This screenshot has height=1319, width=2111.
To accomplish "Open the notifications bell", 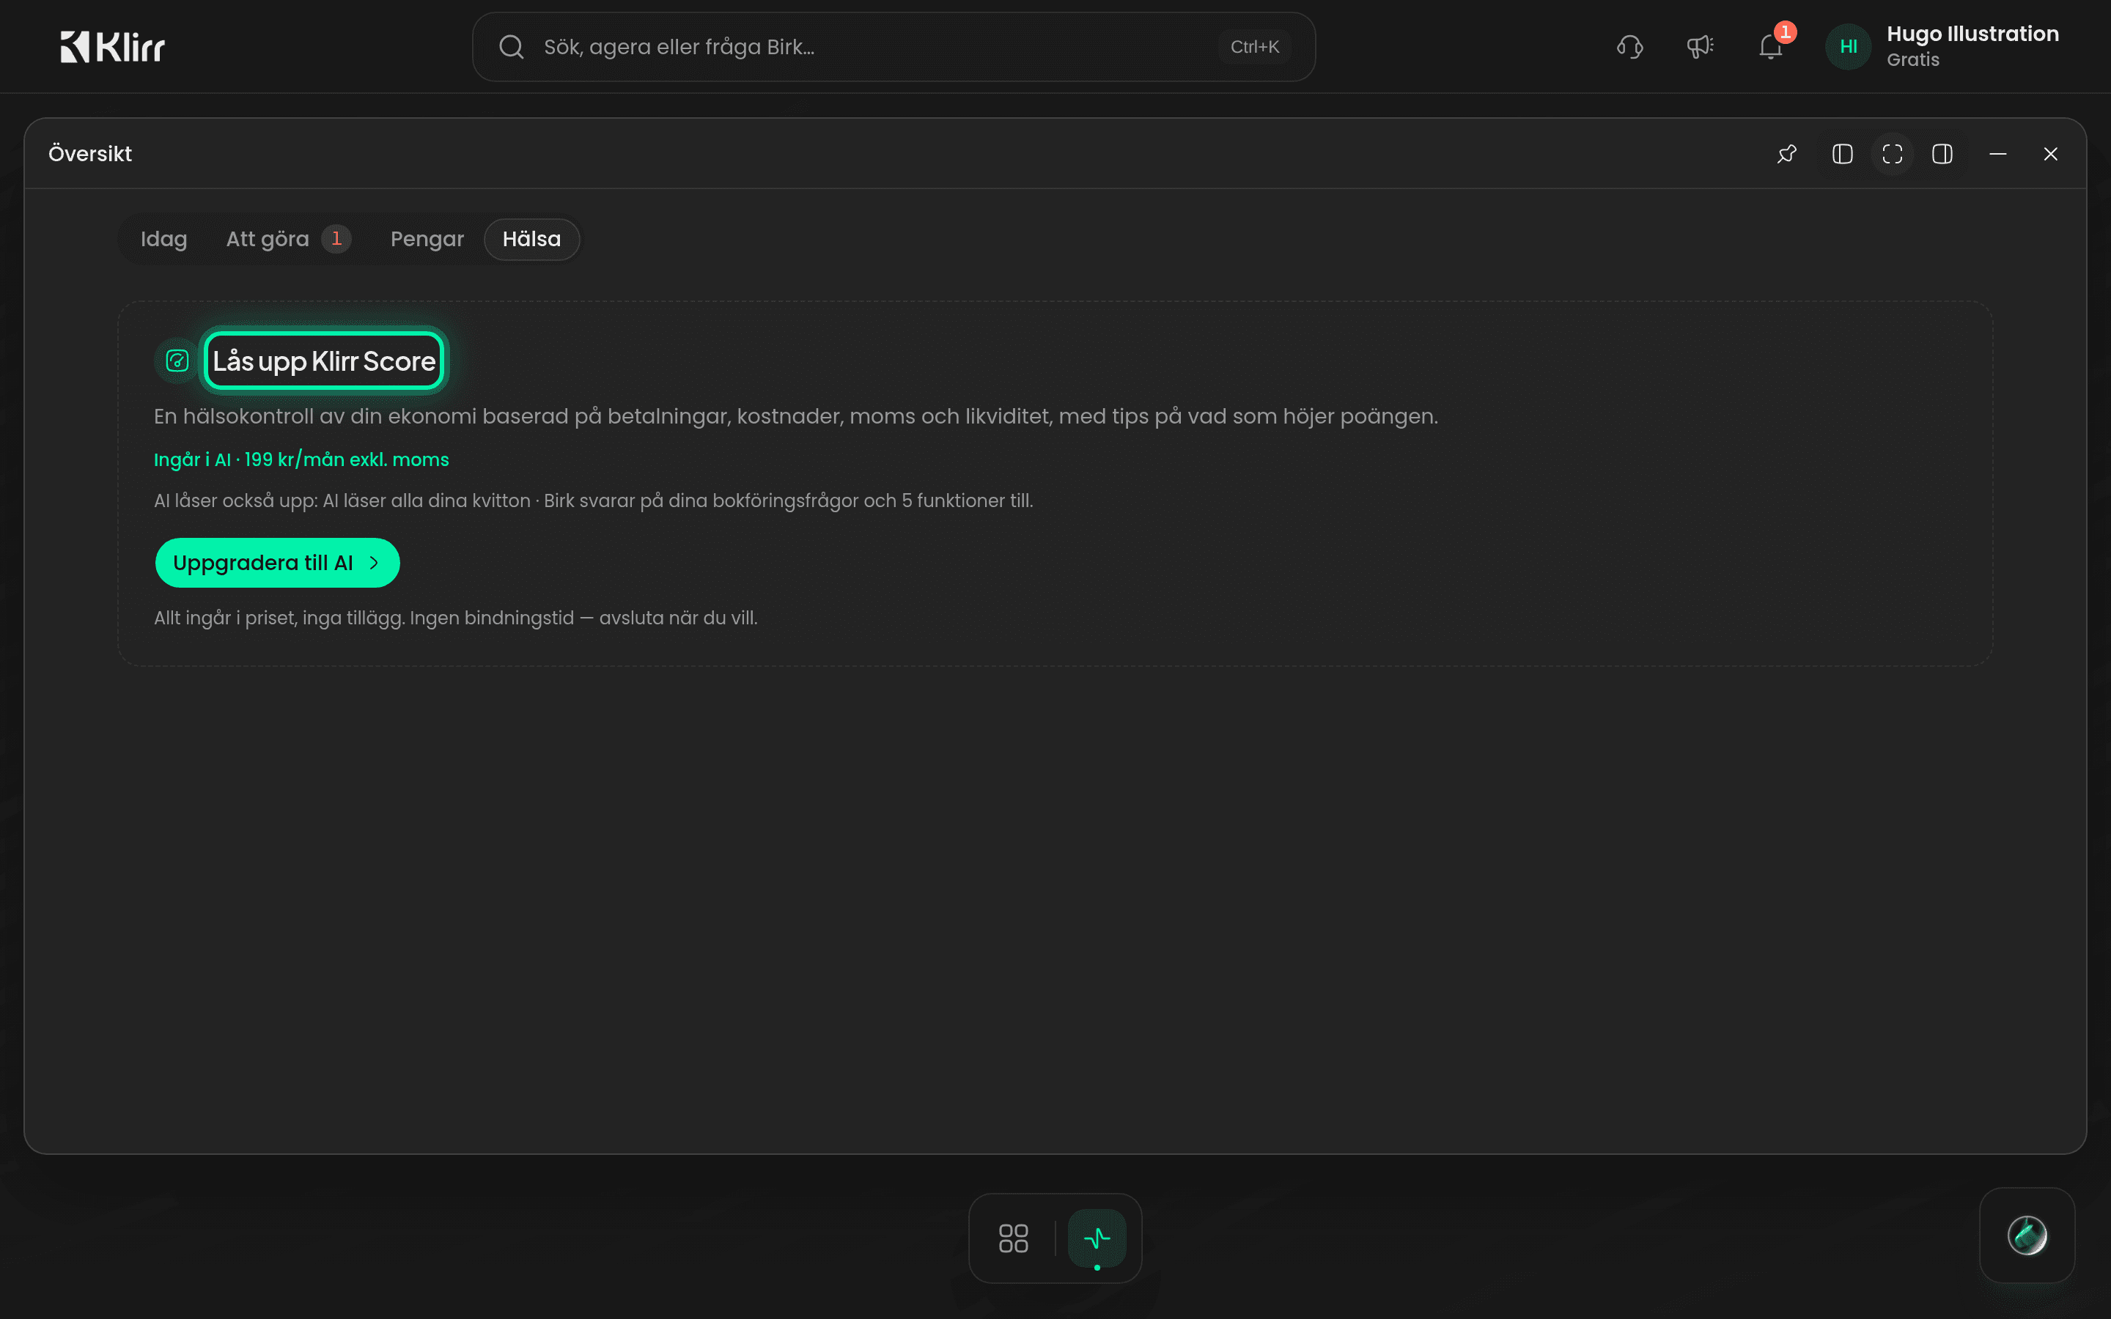I will [x=1771, y=47].
